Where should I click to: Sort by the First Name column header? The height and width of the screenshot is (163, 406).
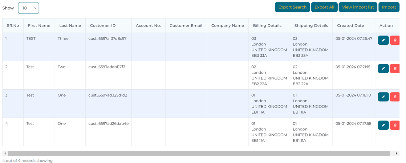[x=39, y=26]
